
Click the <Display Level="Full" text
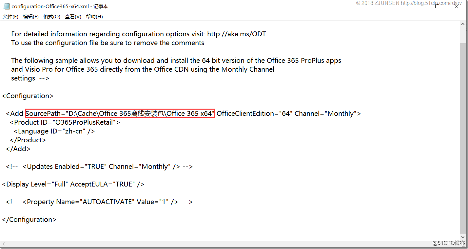(x=35, y=184)
